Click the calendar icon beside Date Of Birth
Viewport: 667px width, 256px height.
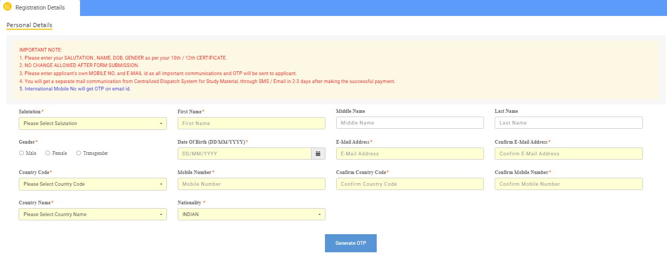pyautogui.click(x=318, y=154)
